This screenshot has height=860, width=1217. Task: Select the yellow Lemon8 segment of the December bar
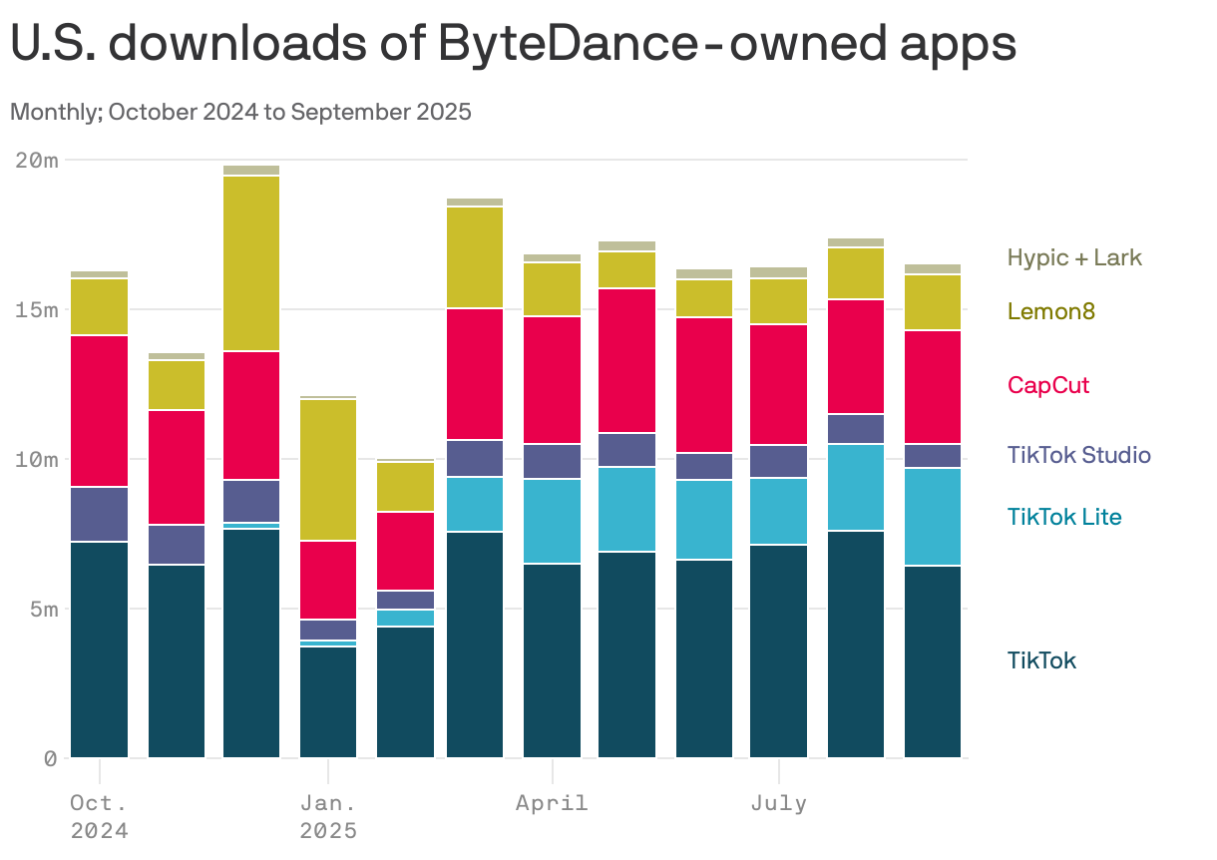click(249, 259)
